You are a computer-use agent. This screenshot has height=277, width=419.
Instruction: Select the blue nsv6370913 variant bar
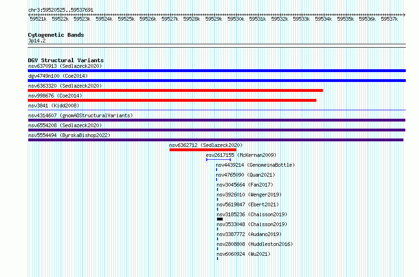tap(217, 71)
